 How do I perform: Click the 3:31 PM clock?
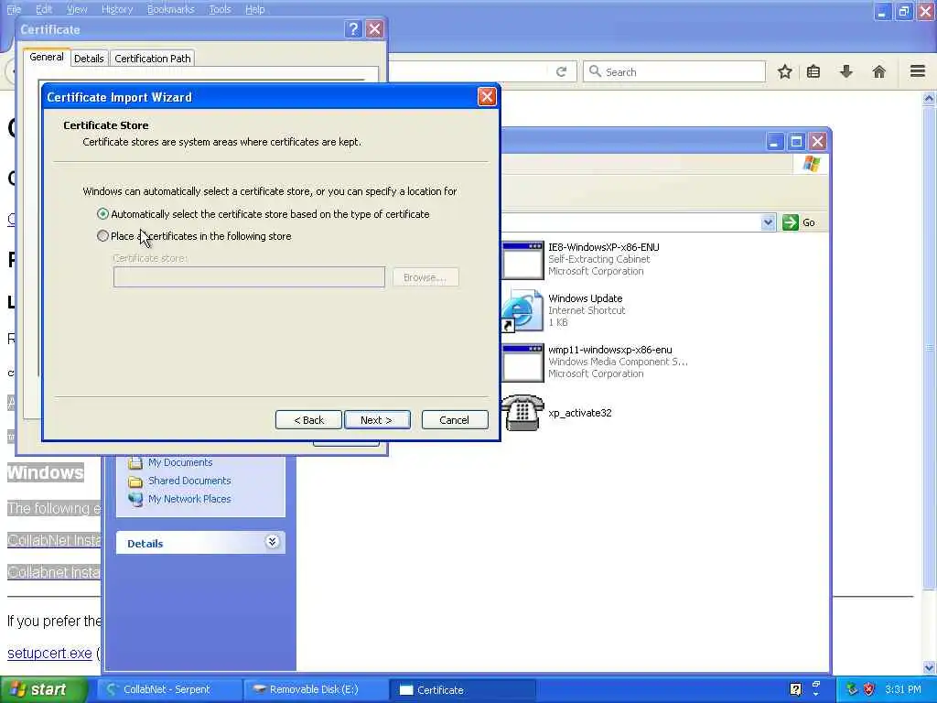pos(903,689)
